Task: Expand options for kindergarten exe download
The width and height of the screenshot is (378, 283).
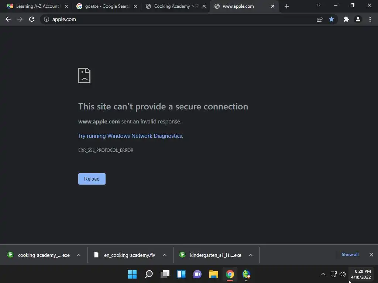Action: [x=251, y=255]
